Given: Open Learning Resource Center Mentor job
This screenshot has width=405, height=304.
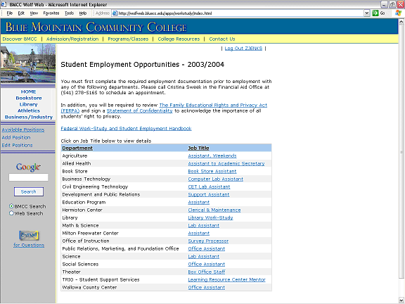Looking at the screenshot, I should pyautogui.click(x=226, y=280).
